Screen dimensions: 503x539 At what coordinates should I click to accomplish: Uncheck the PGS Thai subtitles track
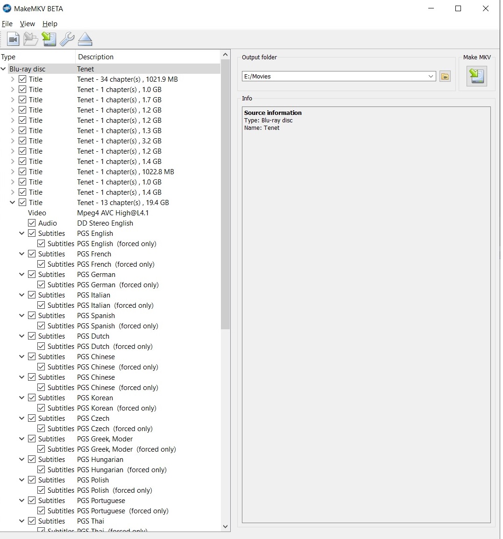pyautogui.click(x=32, y=521)
